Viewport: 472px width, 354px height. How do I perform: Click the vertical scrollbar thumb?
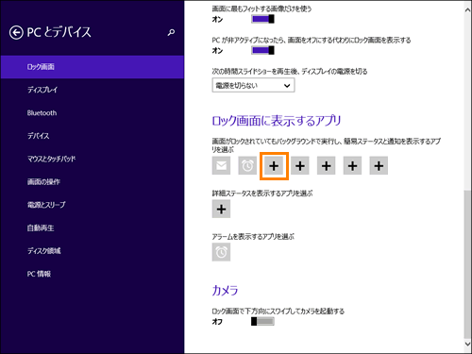pyautogui.click(x=467, y=263)
